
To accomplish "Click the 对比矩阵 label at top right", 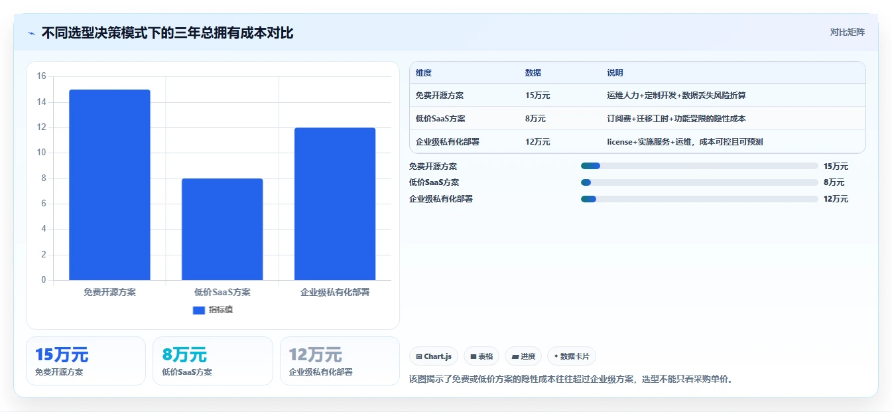I will click(847, 32).
